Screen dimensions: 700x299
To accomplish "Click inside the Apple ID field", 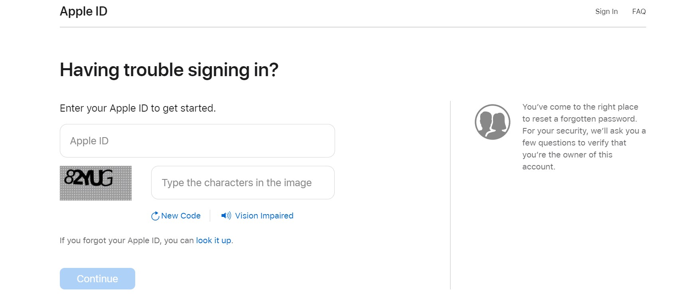I will pos(197,141).
